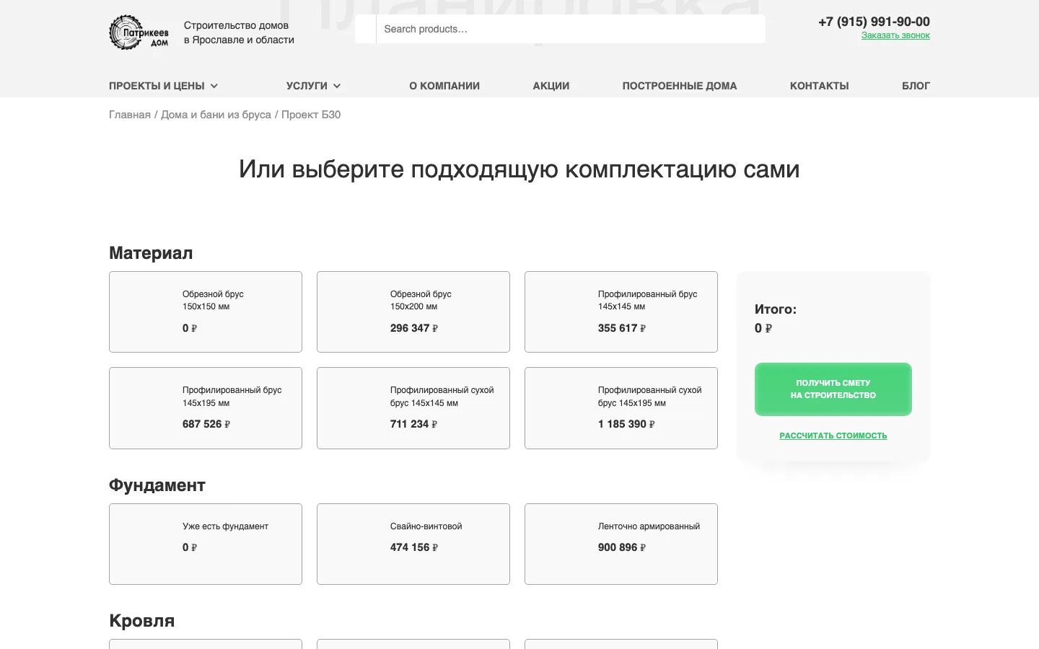
Task: Select Свайно-винтовой foundation option
Action: click(413, 544)
